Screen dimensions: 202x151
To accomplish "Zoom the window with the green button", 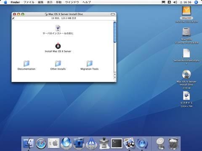I will click(x=23, y=14).
